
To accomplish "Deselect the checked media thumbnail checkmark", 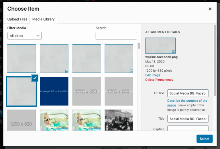I will point(35,78).
